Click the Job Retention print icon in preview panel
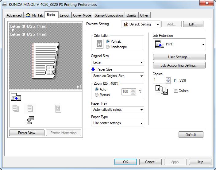 [16, 97]
